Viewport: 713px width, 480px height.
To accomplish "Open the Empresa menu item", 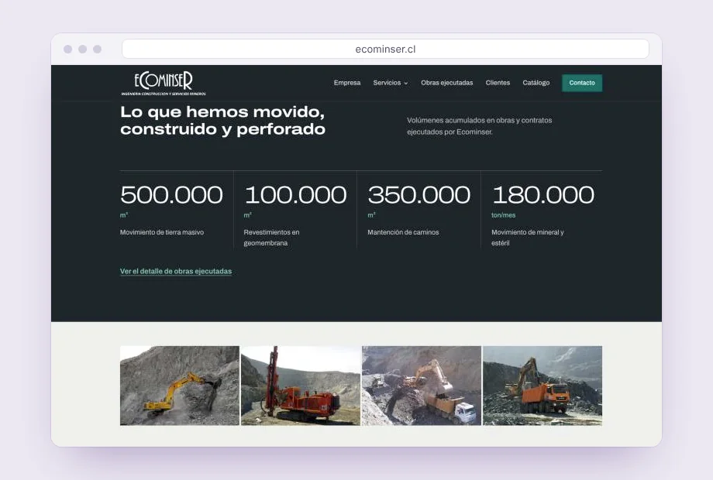I will [x=347, y=83].
